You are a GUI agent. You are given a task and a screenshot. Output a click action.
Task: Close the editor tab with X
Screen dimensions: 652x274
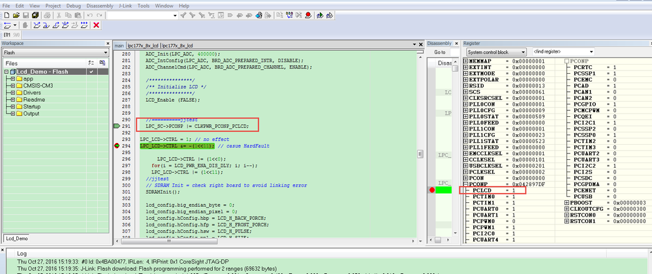point(420,44)
